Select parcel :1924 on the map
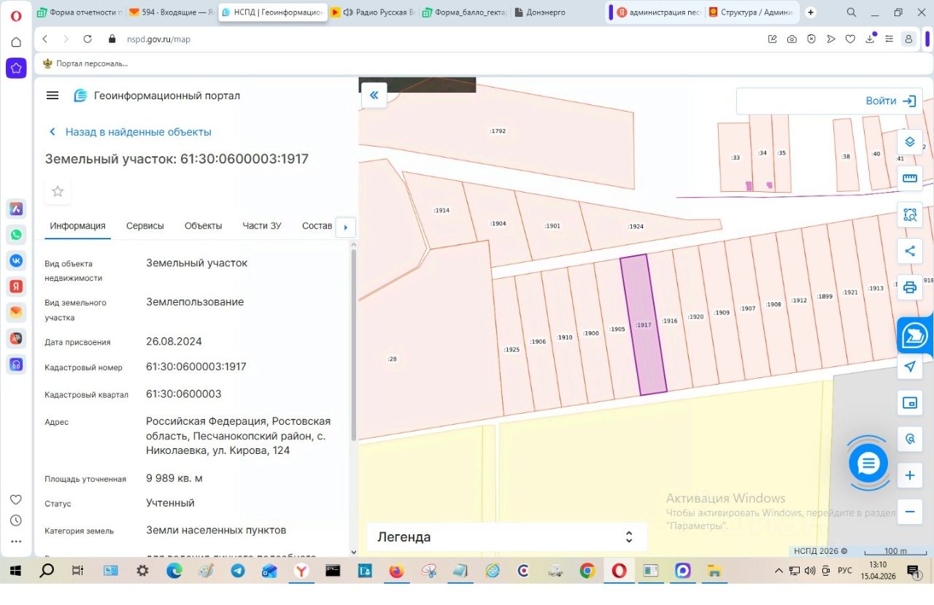Screen dimensions: 934x605 (x=636, y=226)
